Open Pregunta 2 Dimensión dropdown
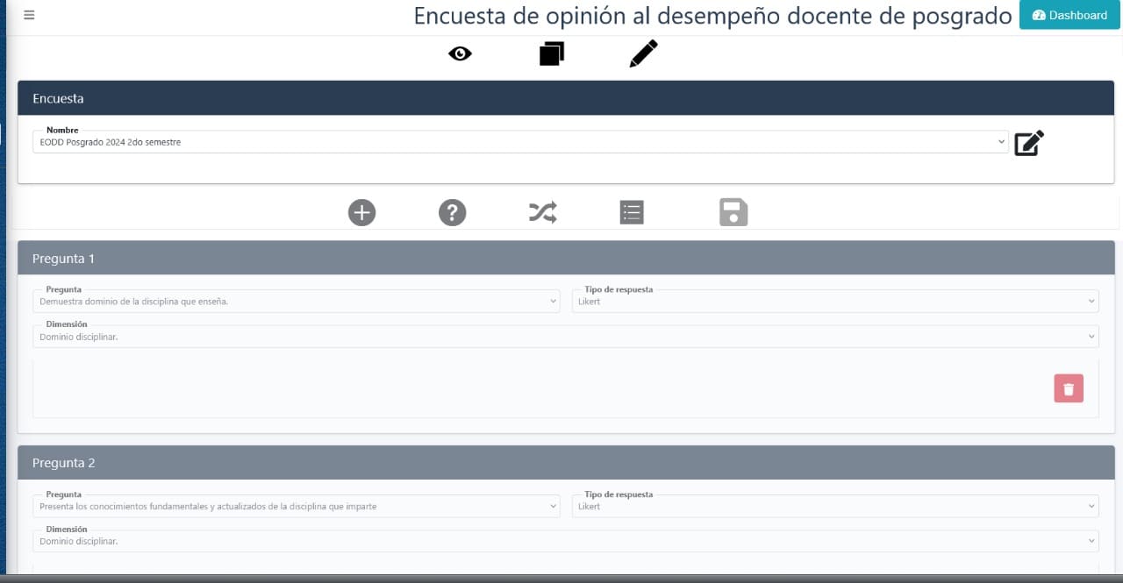 565,541
